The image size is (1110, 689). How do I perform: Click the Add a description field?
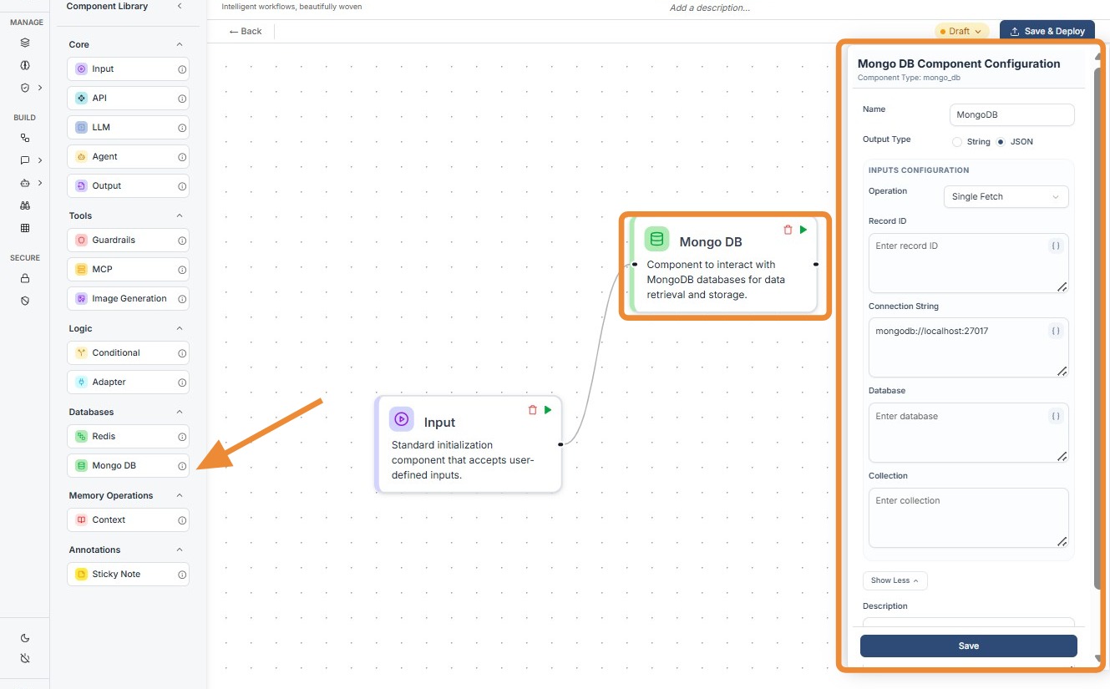(710, 8)
